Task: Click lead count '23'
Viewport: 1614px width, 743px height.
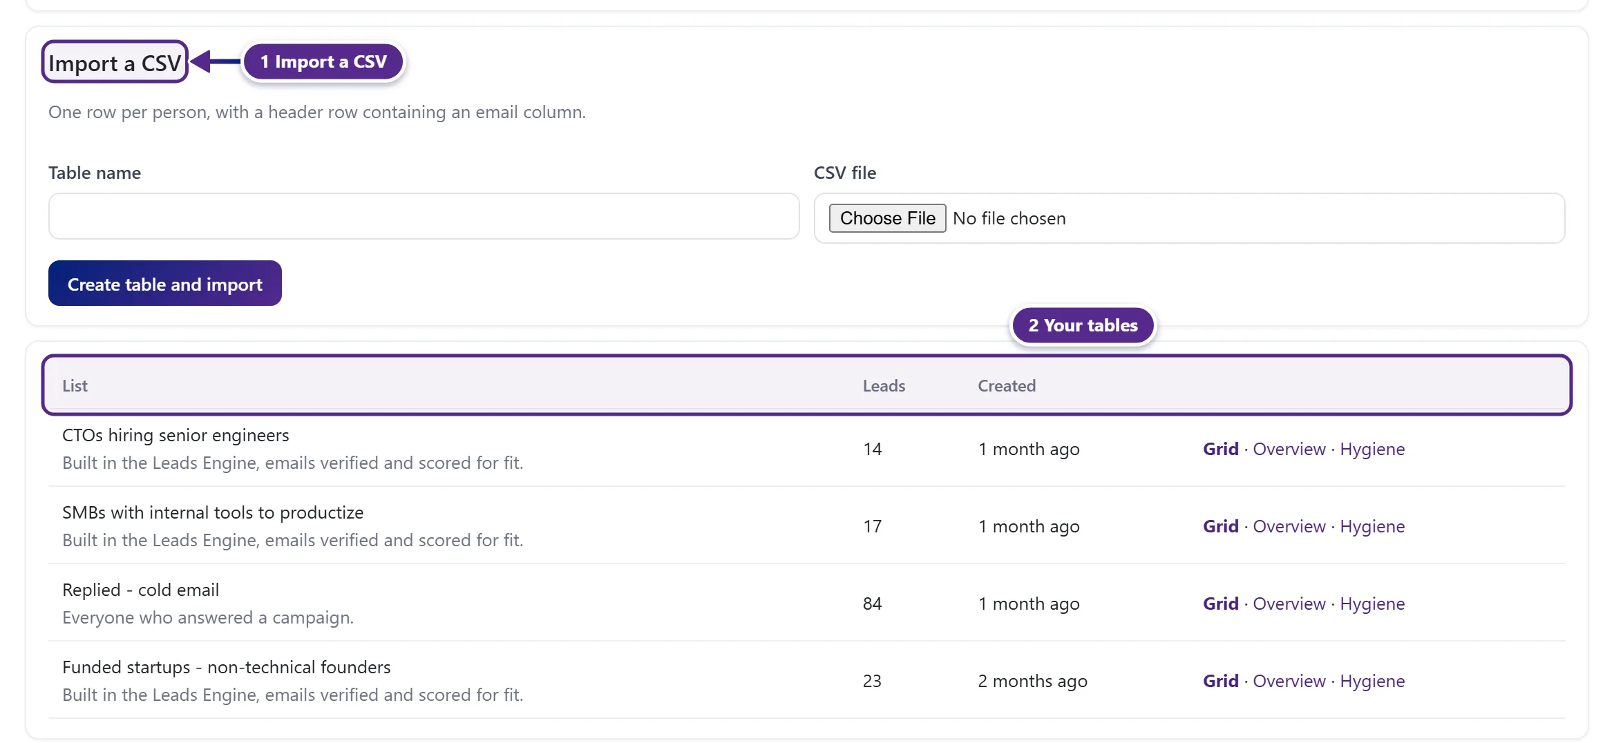Action: (872, 681)
